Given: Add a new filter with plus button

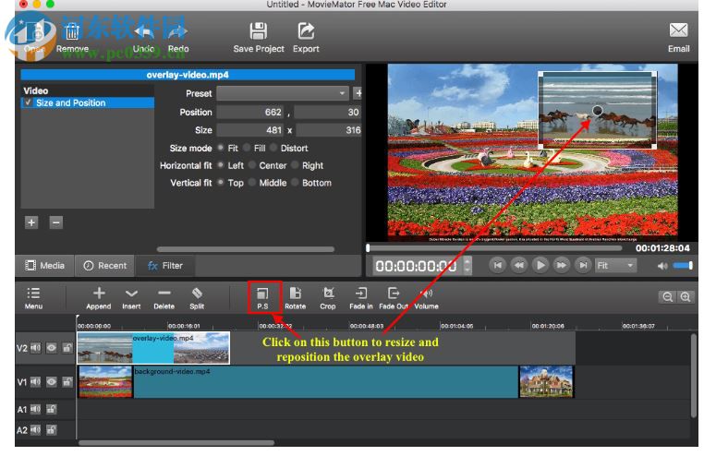Looking at the screenshot, I should click(x=31, y=222).
